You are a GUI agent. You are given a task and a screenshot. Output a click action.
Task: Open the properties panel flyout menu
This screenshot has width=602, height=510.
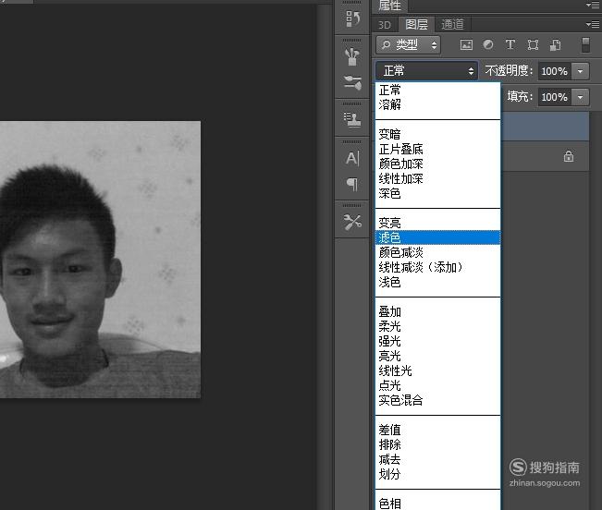[593, 5]
